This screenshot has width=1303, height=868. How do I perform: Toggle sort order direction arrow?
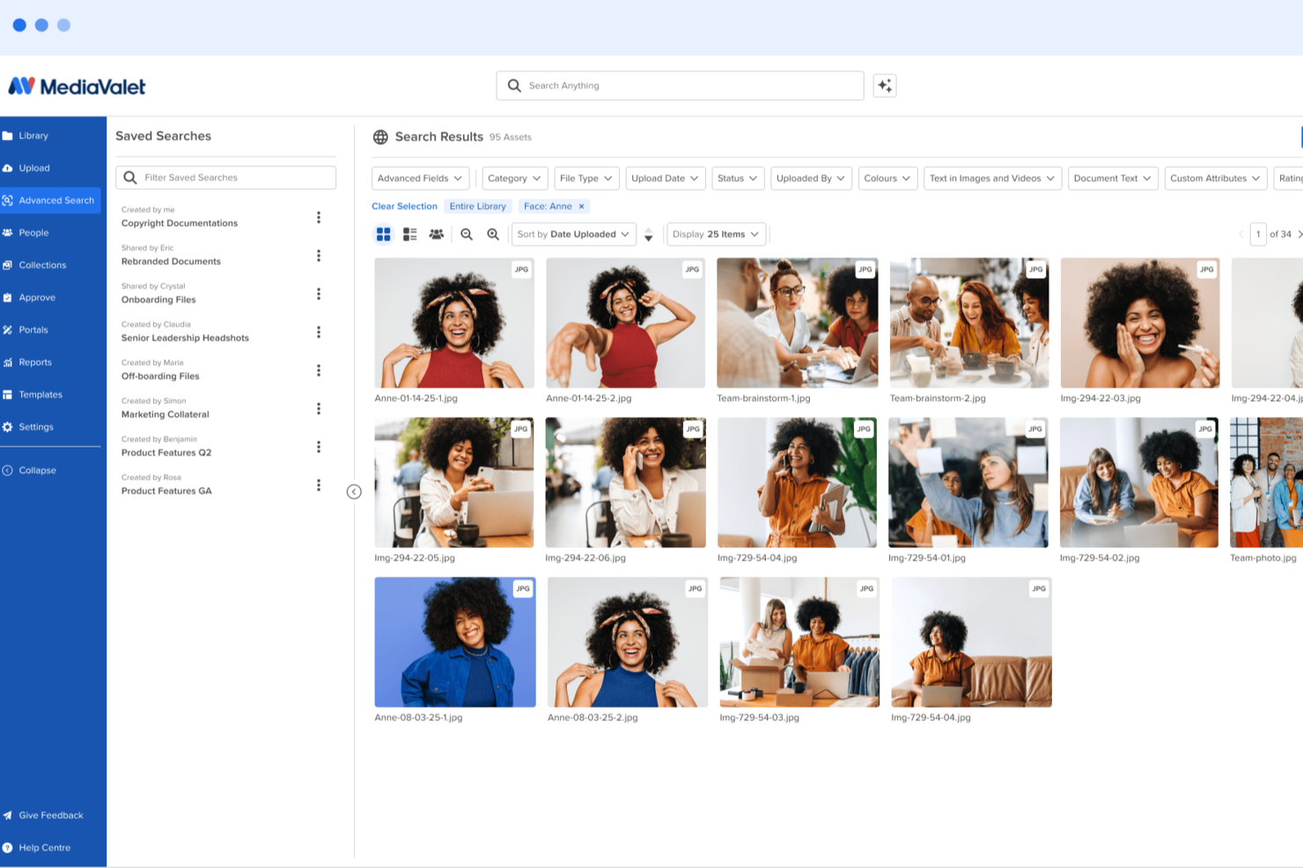coord(648,234)
